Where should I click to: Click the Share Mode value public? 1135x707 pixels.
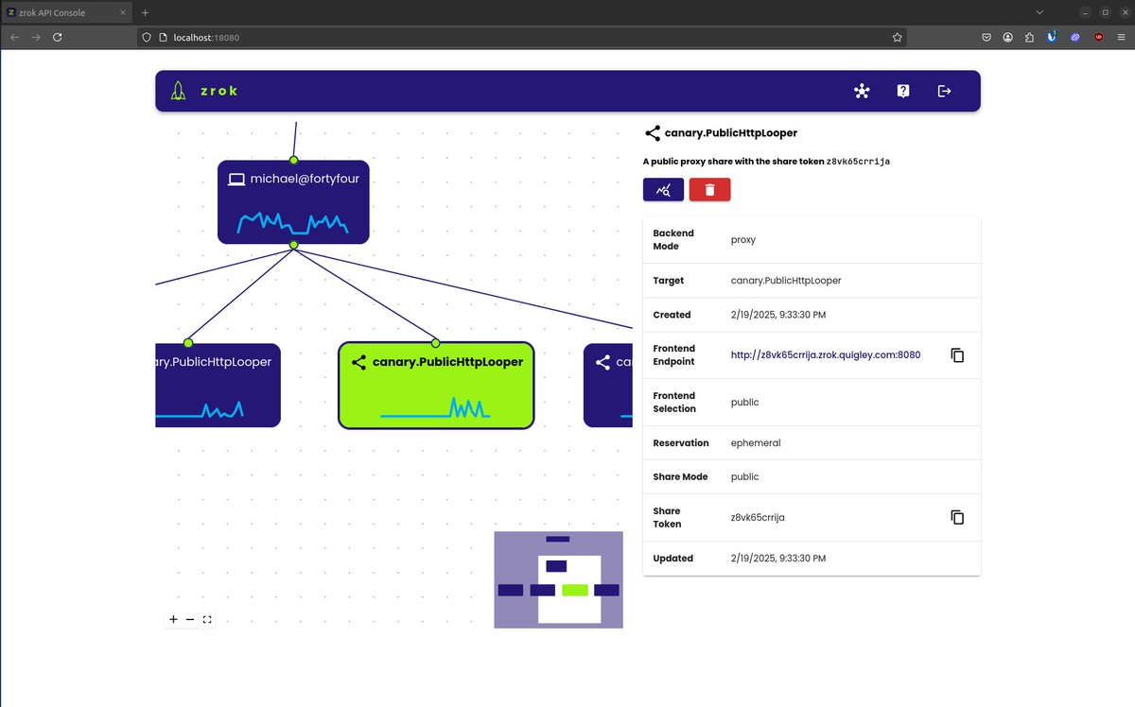pyautogui.click(x=745, y=477)
